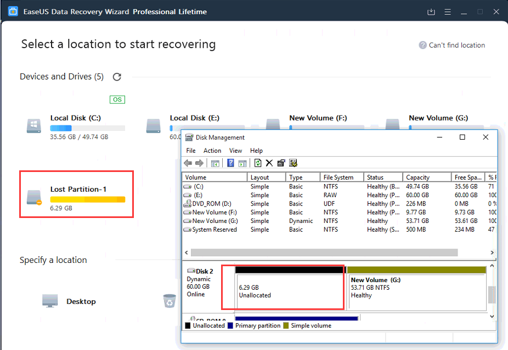The image size is (508, 350).
Task: Click the question mark icon beside Can't find location
Action: [422, 45]
